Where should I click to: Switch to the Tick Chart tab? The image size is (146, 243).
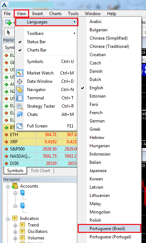tap(40, 171)
